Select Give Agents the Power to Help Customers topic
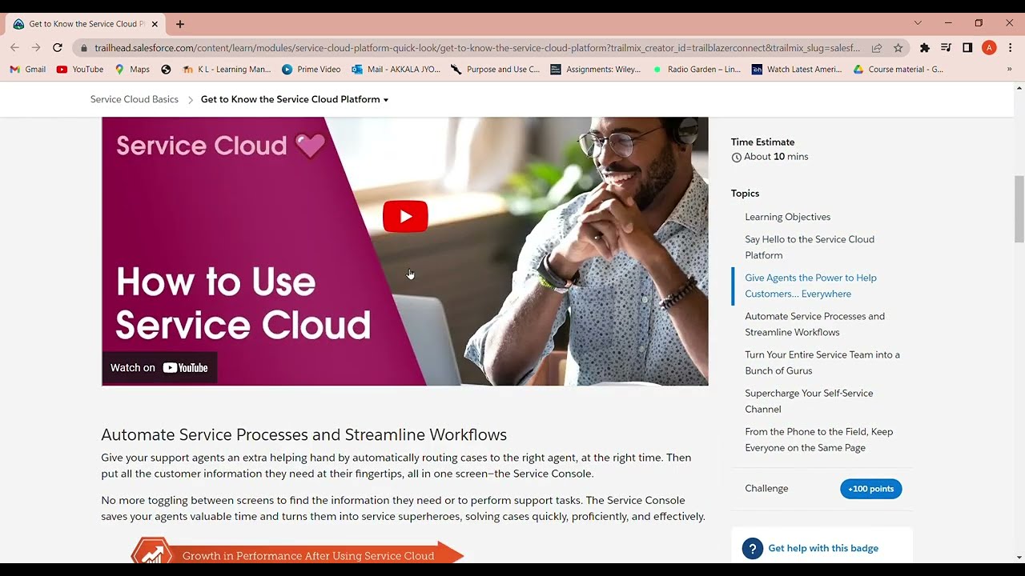The height and width of the screenshot is (576, 1025). [x=810, y=286]
